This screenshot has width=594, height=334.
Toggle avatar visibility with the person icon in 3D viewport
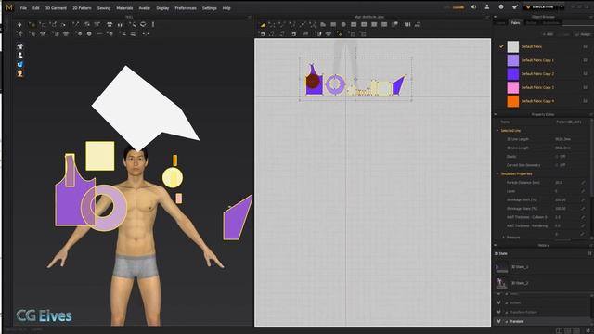pos(20,56)
